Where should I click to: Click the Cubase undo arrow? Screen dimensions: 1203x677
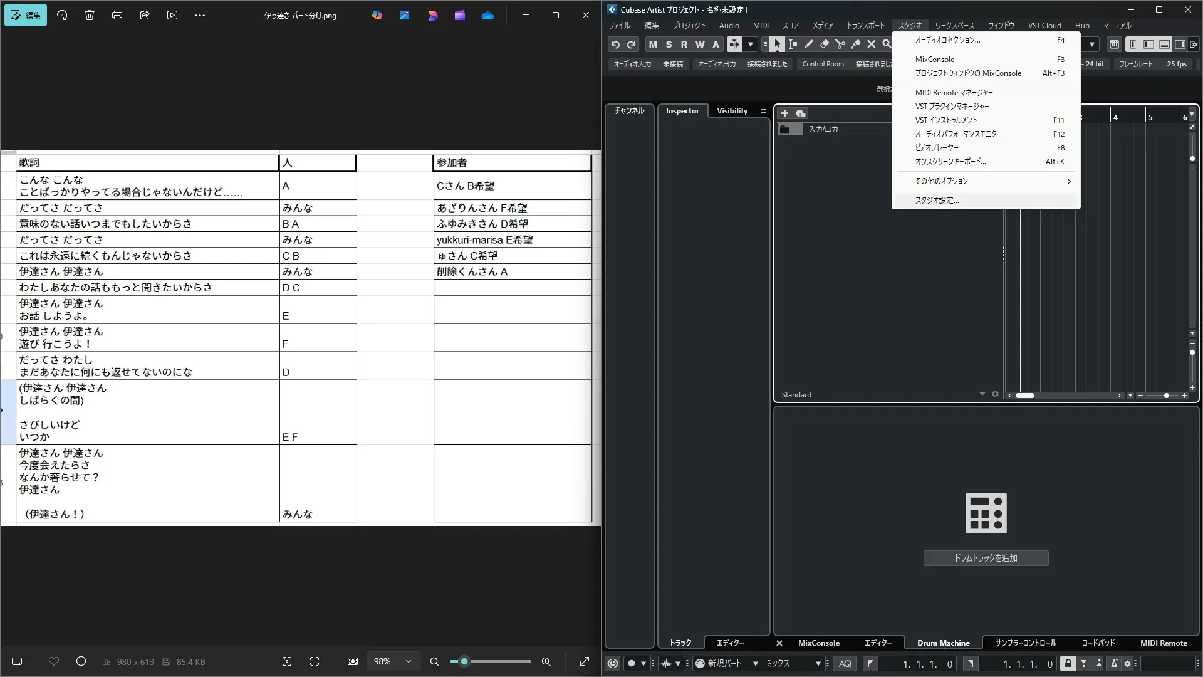[x=615, y=45]
